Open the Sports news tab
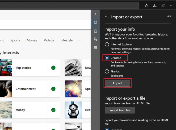The image size is (176, 130). [15, 40]
